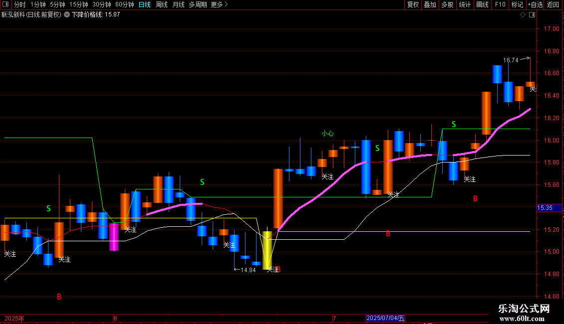This screenshot has height=324, width=564.
Task: Click the 14.84 low price label
Action: 248,270
